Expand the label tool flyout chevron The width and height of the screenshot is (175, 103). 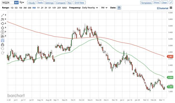(x=6, y=32)
